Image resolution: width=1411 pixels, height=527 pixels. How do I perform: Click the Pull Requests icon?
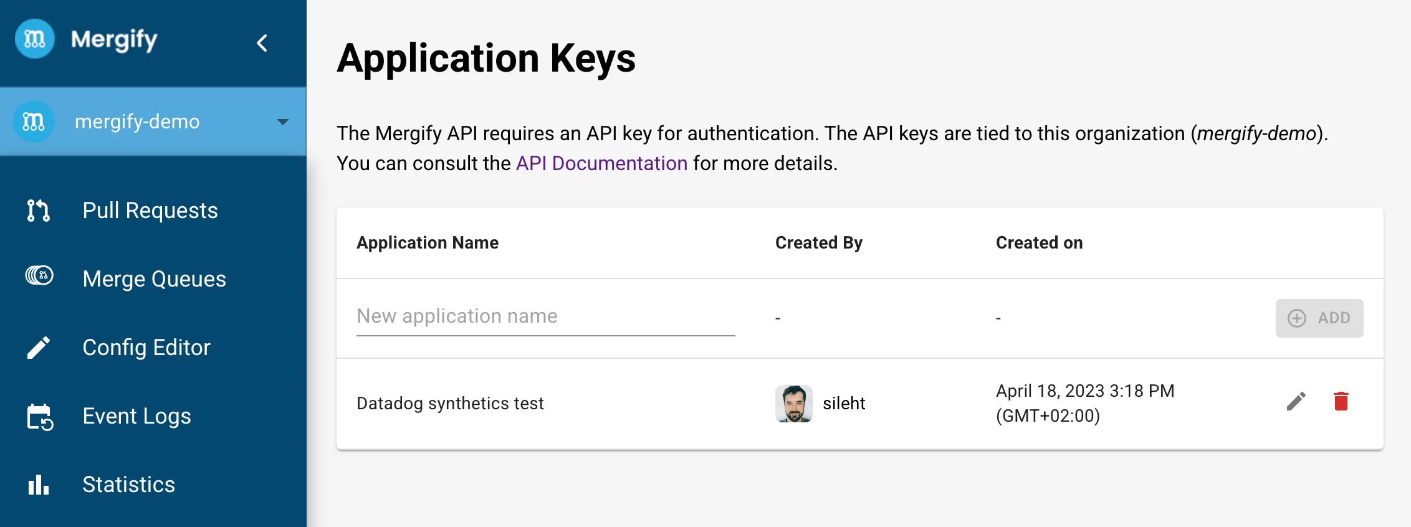pyautogui.click(x=38, y=211)
